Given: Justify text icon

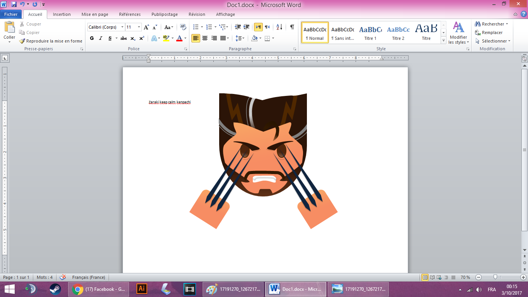Looking at the screenshot, I should 223,38.
